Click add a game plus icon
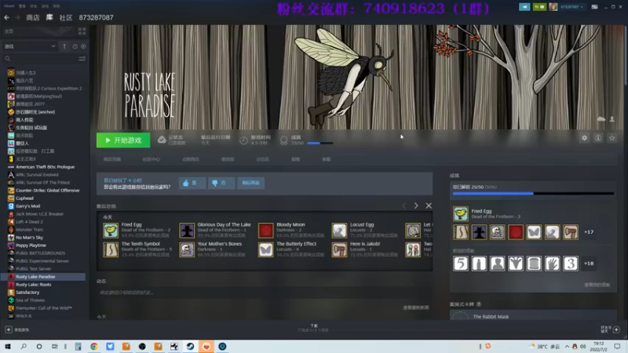This screenshot has width=628, height=353. pos(9,329)
